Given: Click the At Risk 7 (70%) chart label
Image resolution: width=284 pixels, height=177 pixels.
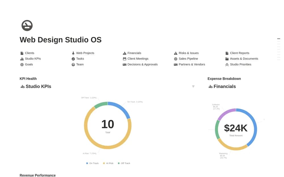Looking at the screenshot, I should point(89,153).
